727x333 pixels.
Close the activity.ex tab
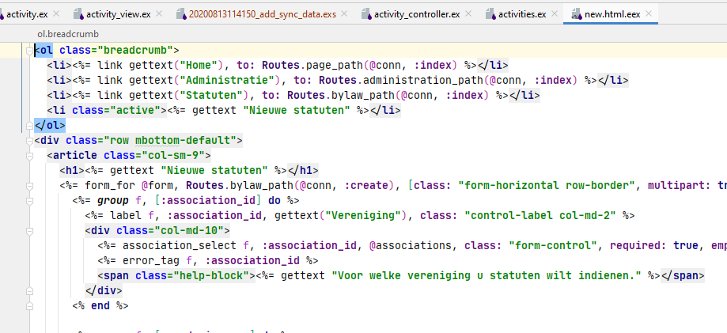point(56,14)
